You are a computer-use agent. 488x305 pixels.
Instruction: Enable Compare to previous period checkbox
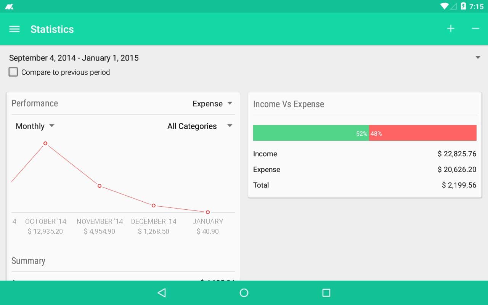(13, 72)
